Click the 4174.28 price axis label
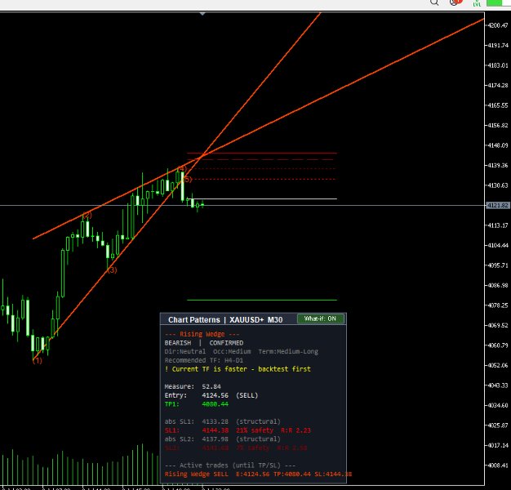Viewport: 511px width, 490px height. pos(498,85)
